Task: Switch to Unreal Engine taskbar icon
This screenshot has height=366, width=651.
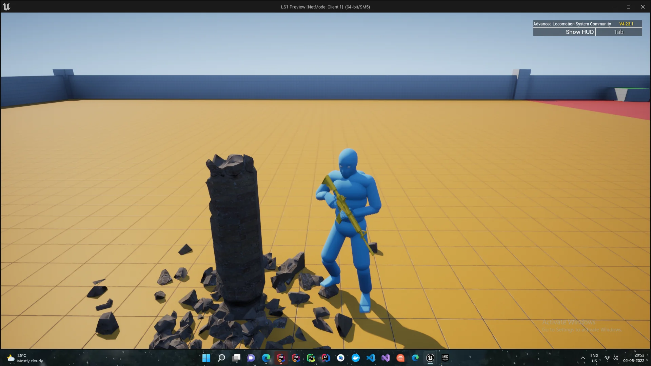Action: [430, 358]
